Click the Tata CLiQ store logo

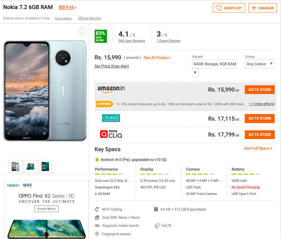pyautogui.click(x=111, y=135)
